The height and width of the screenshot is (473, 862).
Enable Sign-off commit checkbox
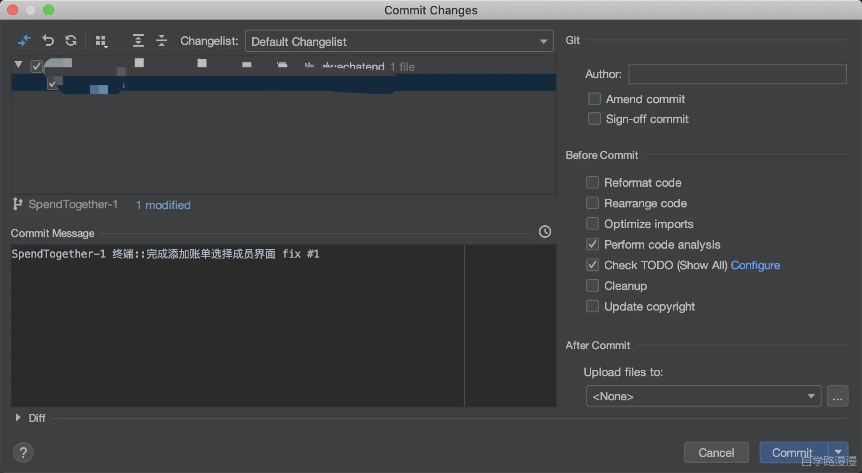pos(594,118)
